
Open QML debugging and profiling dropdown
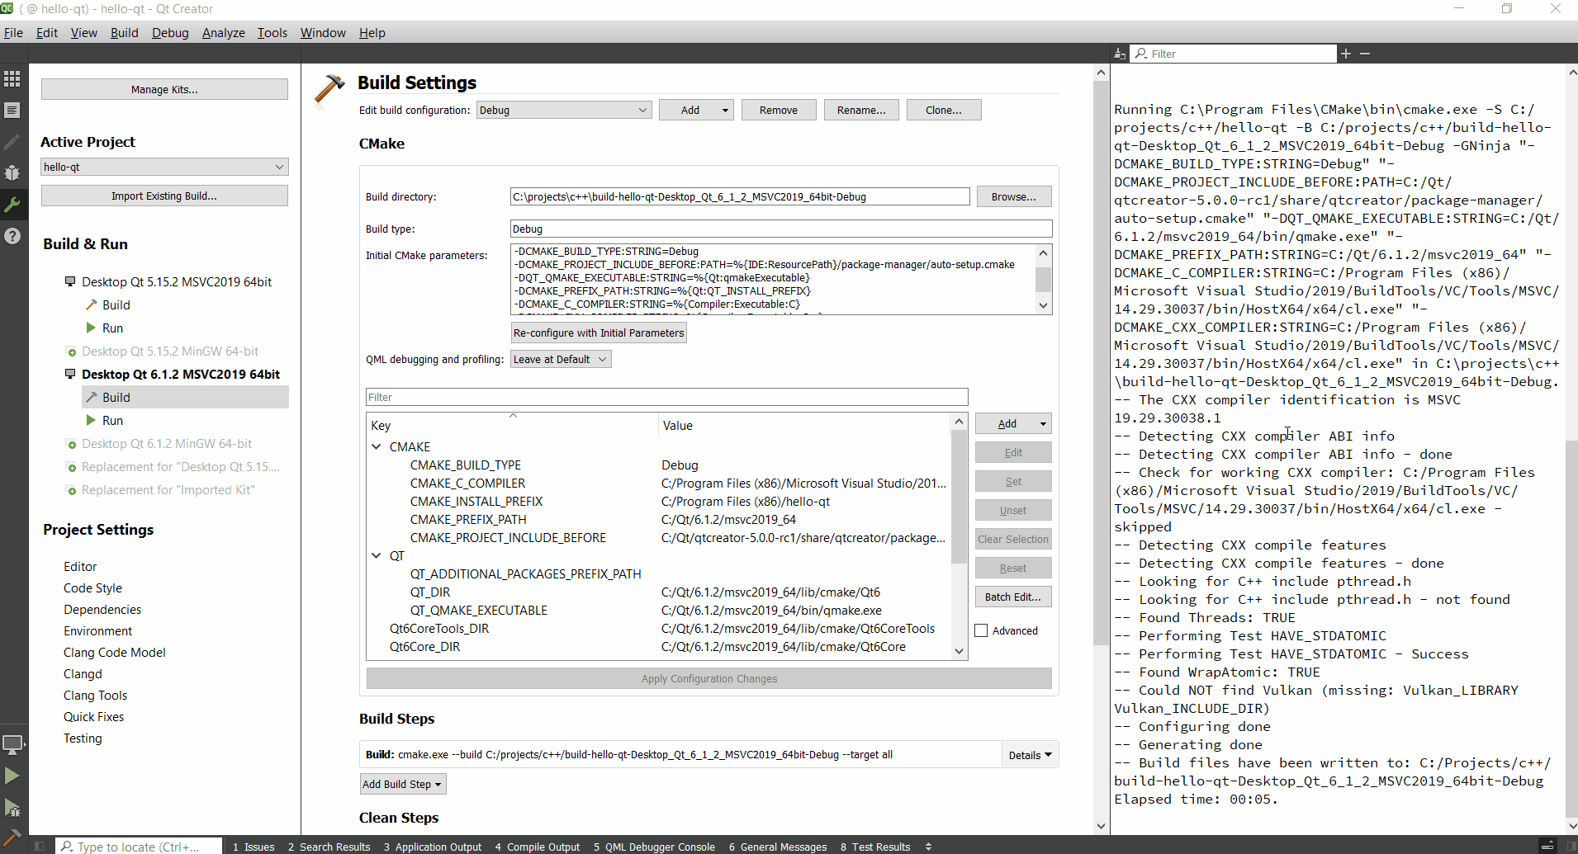pyautogui.click(x=561, y=360)
